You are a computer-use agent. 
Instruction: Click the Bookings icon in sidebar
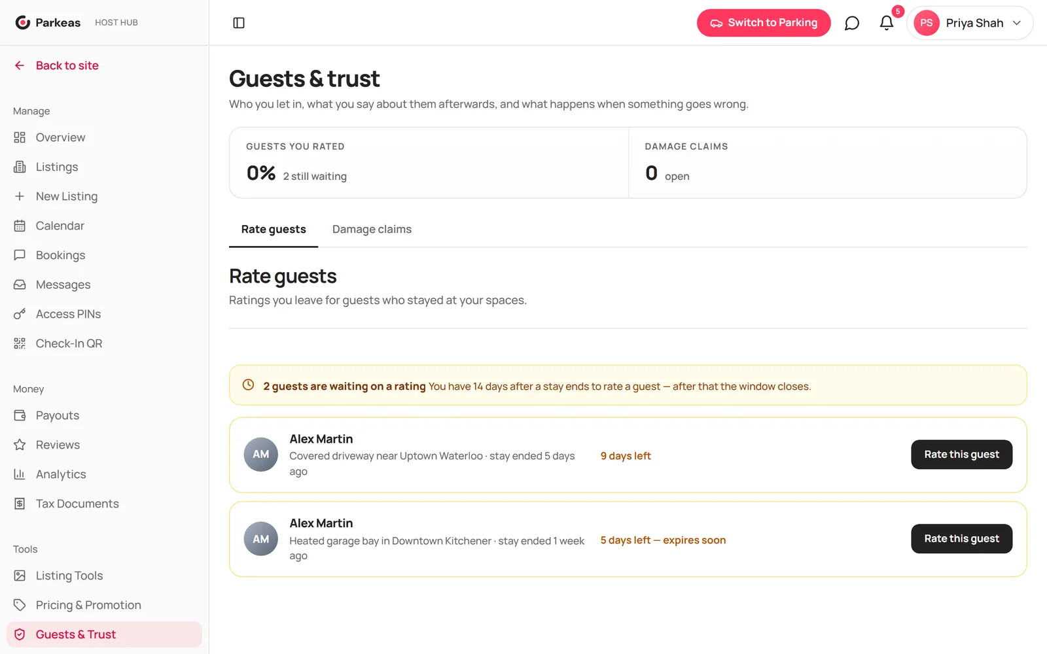click(20, 255)
